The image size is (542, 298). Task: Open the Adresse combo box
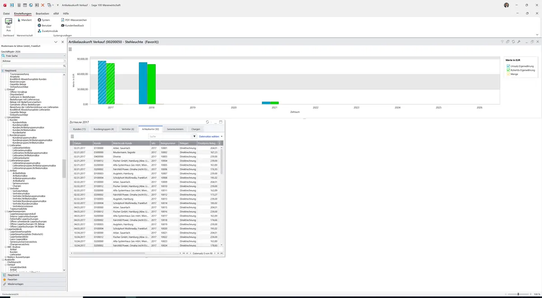click(33, 61)
